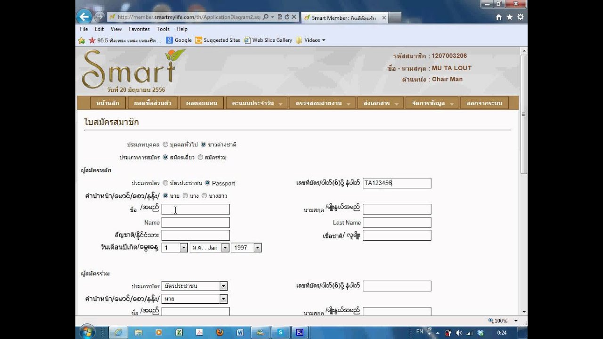Select the สมัครร่วม radio option
Screen dimensions: 603x339
click(200, 157)
